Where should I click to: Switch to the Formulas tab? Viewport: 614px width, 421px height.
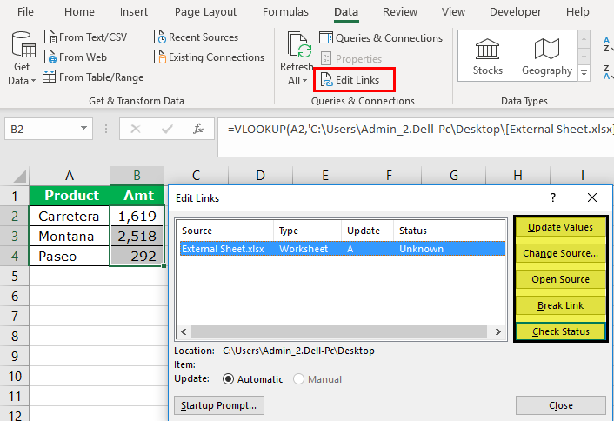click(285, 12)
